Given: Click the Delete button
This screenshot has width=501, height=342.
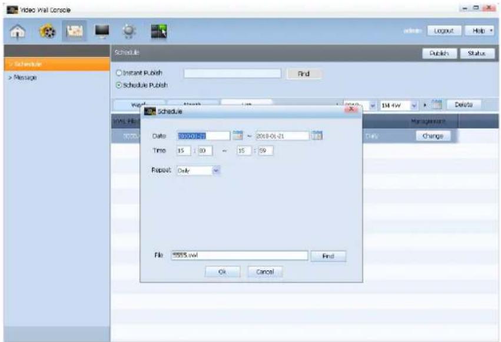Looking at the screenshot, I should click(x=464, y=105).
